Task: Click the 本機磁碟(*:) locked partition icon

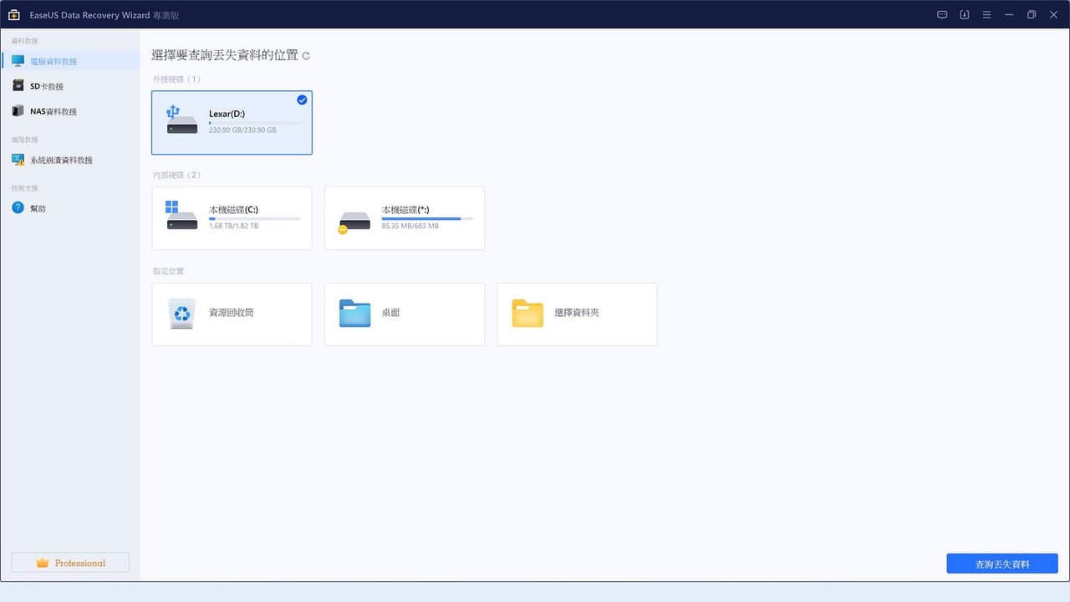Action: 354,221
